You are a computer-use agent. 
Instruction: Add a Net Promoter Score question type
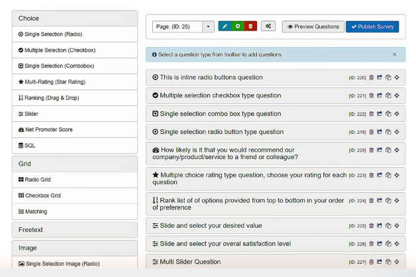click(75, 130)
